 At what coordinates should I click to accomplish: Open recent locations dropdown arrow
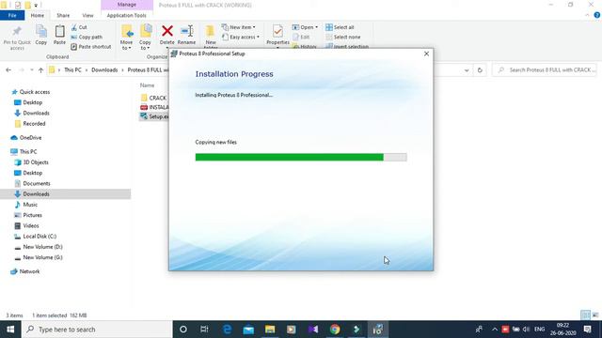coord(31,70)
